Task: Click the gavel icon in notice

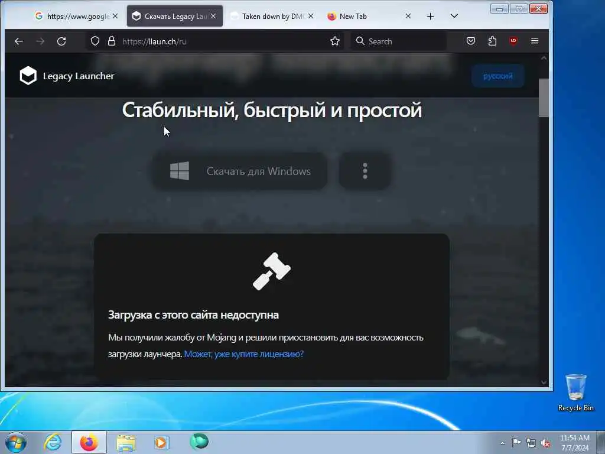Action: tap(272, 271)
